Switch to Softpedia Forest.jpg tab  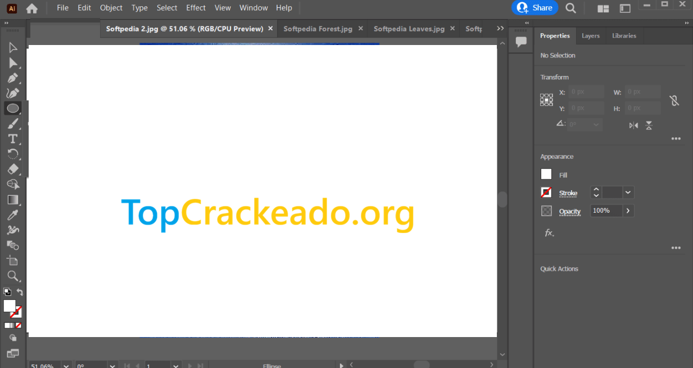point(318,29)
